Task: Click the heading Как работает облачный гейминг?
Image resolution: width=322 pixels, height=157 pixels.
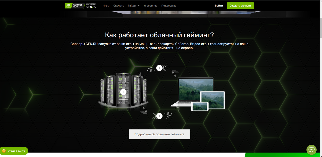Action: (x=159, y=35)
